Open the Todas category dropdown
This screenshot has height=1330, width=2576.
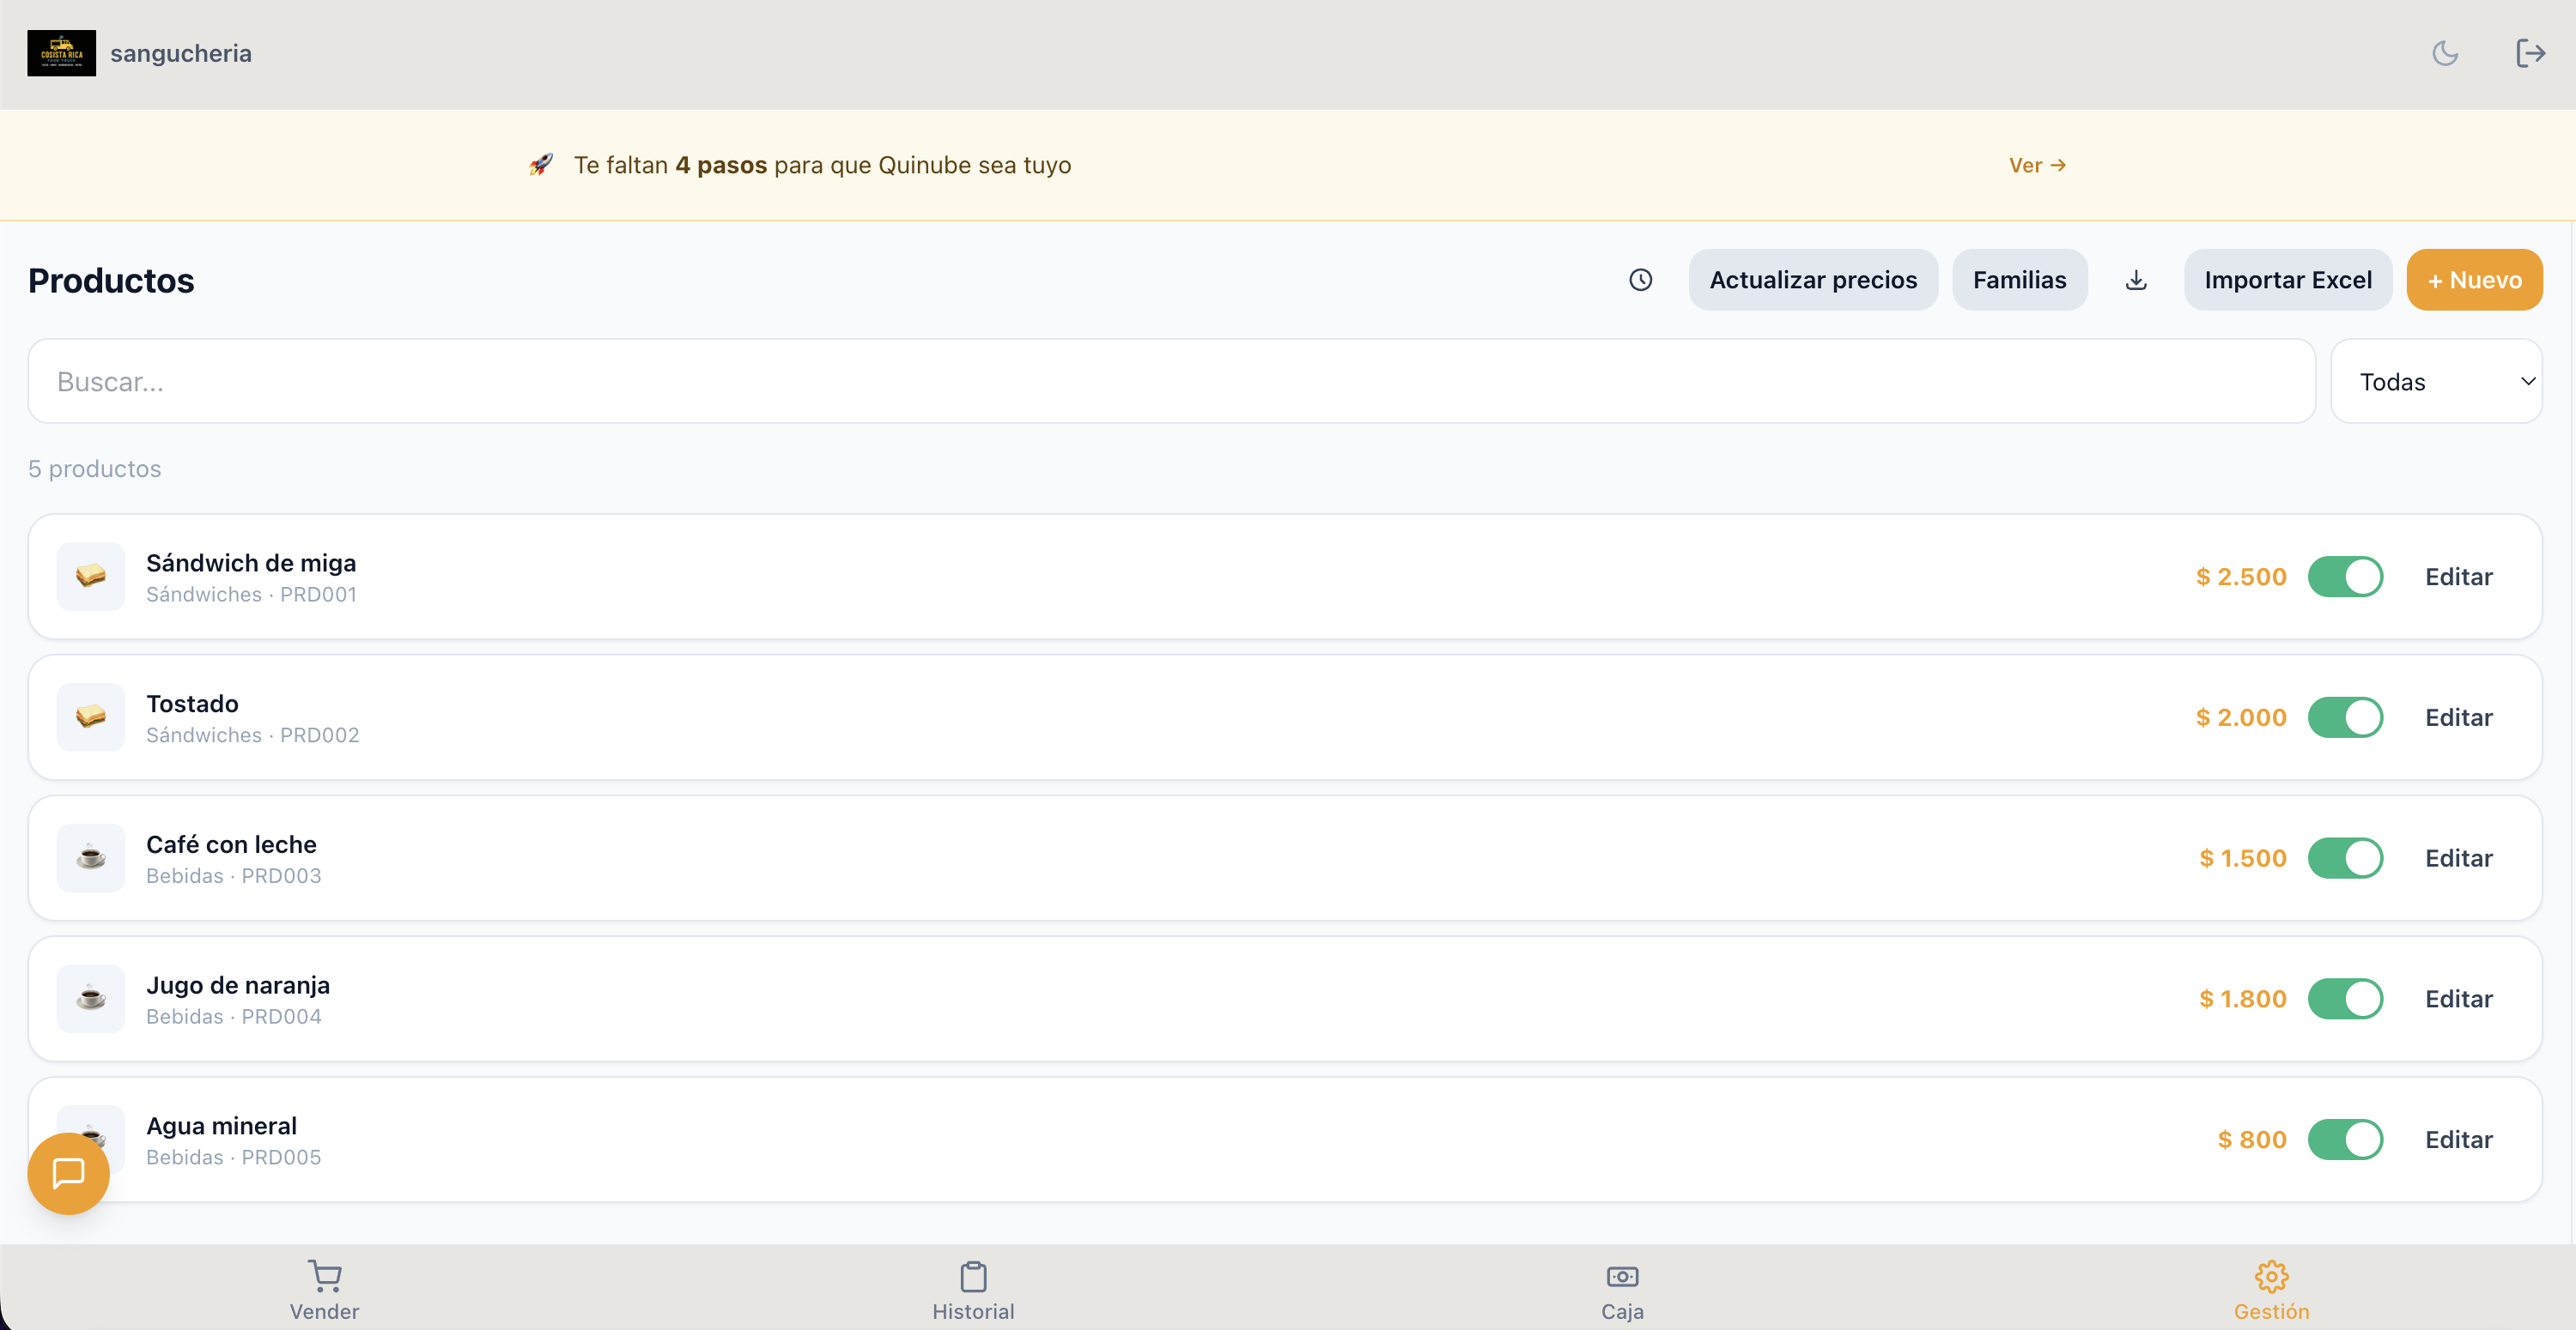[x=2436, y=381]
